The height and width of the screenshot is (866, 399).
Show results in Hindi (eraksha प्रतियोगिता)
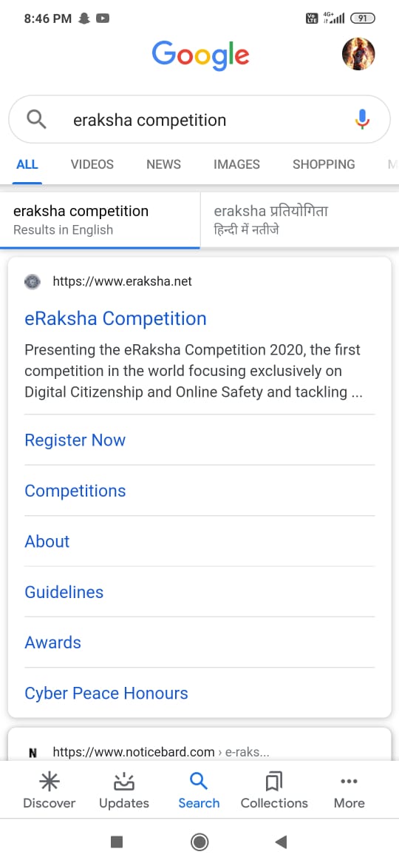click(300, 220)
